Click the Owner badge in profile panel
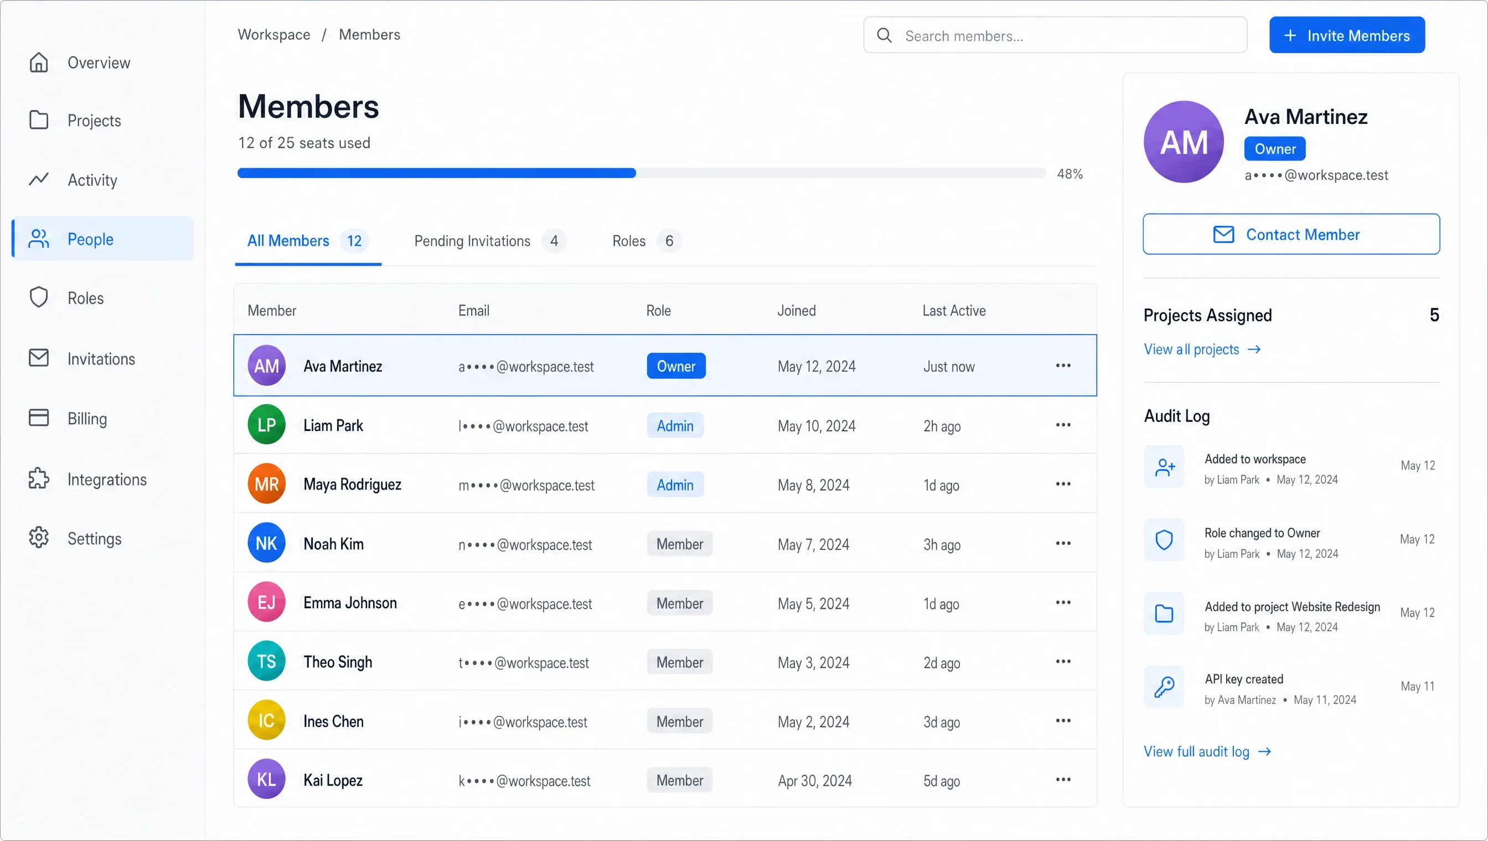 click(1275, 149)
